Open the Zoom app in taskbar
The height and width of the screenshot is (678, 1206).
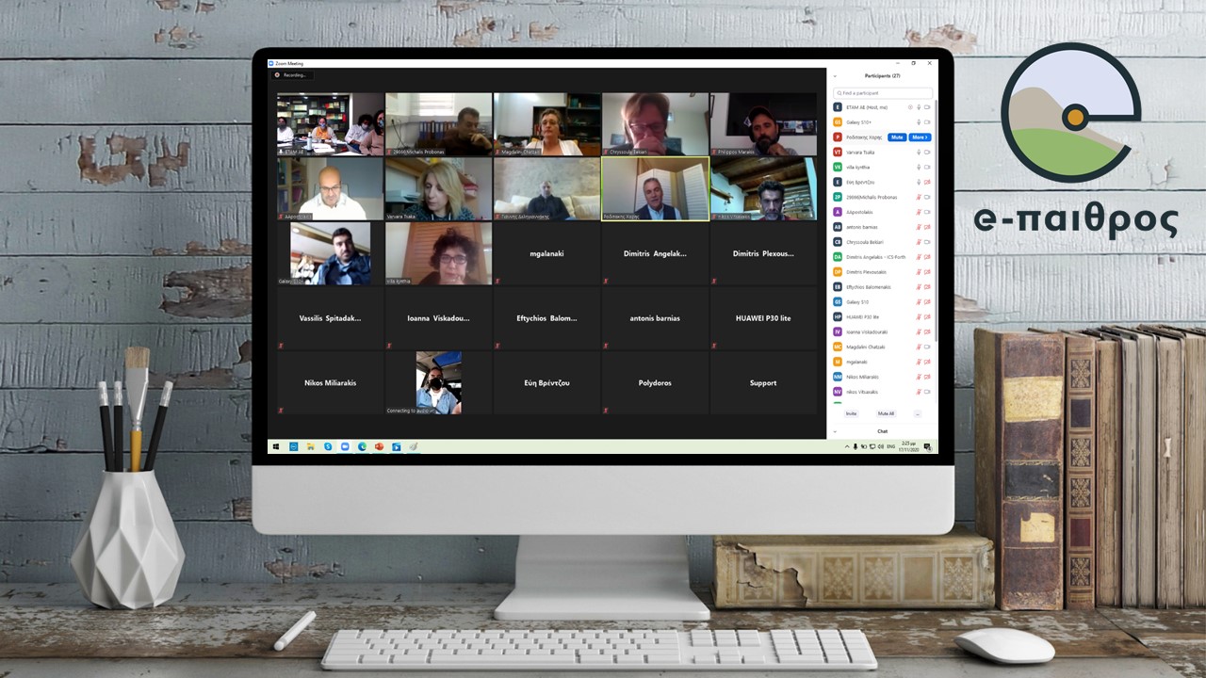click(x=345, y=446)
